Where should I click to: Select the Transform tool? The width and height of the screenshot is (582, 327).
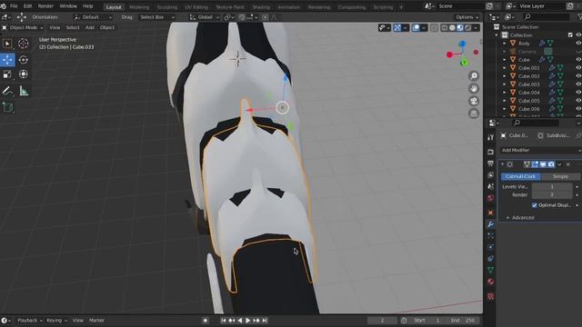pos(23,74)
